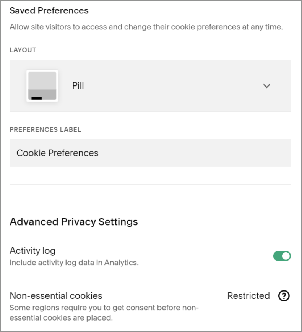This screenshot has width=302, height=332.
Task: Toggle the Activity log switch
Action: (x=282, y=256)
